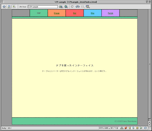Open the File Management menu
The image size is (152, 131).
click(x=61, y=7)
